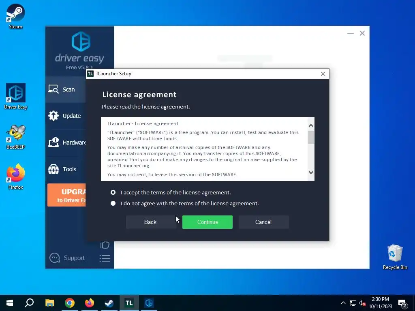The width and height of the screenshot is (415, 311).
Task: Click the Driver Easy logo
Action: tap(81, 41)
